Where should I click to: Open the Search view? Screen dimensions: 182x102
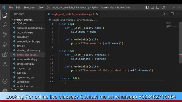(5, 25)
